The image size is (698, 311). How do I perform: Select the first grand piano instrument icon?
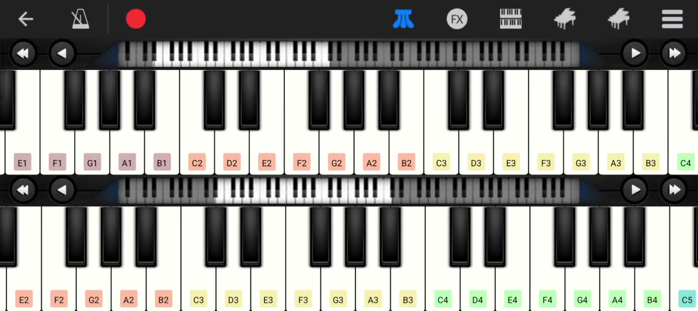[565, 19]
